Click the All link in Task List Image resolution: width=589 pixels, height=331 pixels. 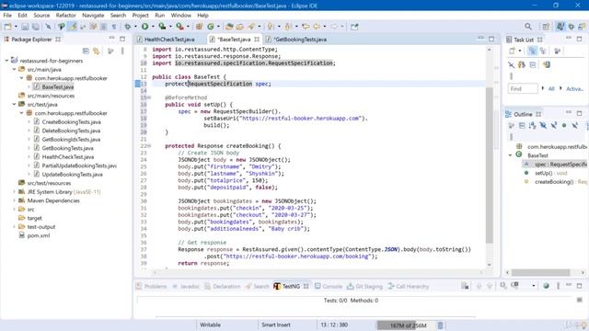[x=551, y=89]
